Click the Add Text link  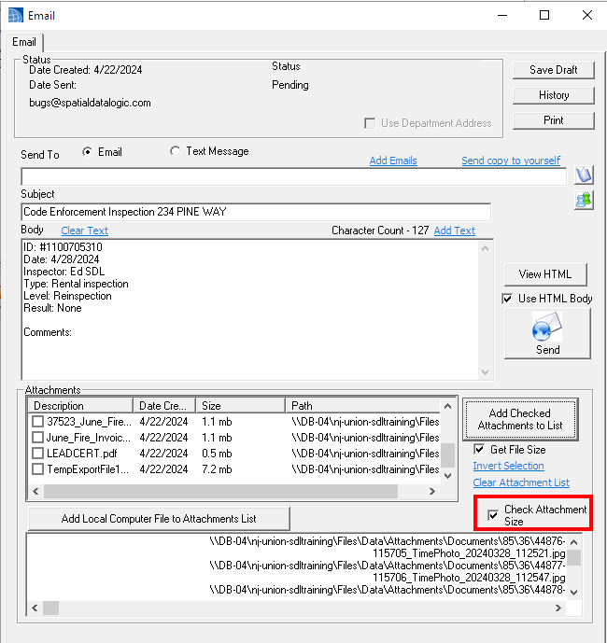[455, 231]
